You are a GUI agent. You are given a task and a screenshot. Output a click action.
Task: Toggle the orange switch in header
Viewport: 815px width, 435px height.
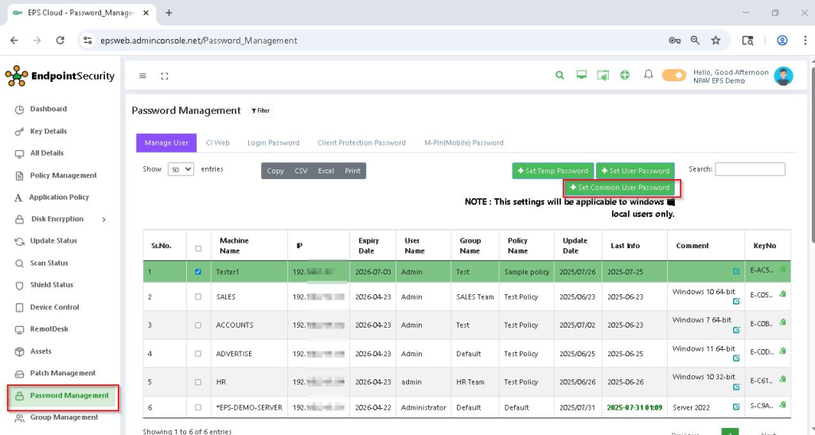[673, 76]
